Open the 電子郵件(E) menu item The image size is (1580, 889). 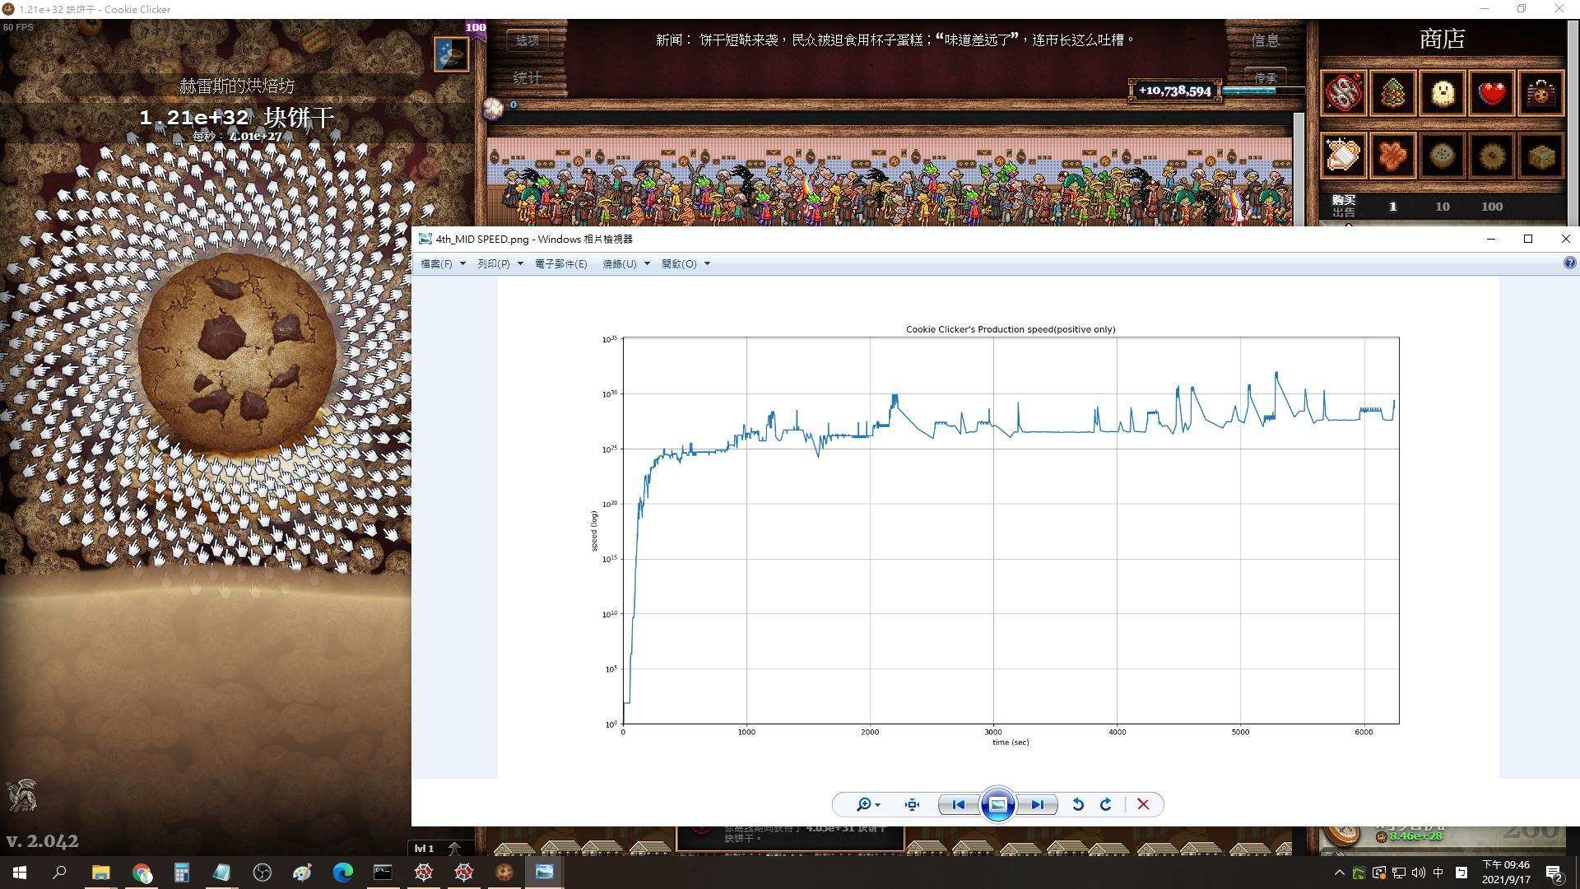tap(560, 263)
